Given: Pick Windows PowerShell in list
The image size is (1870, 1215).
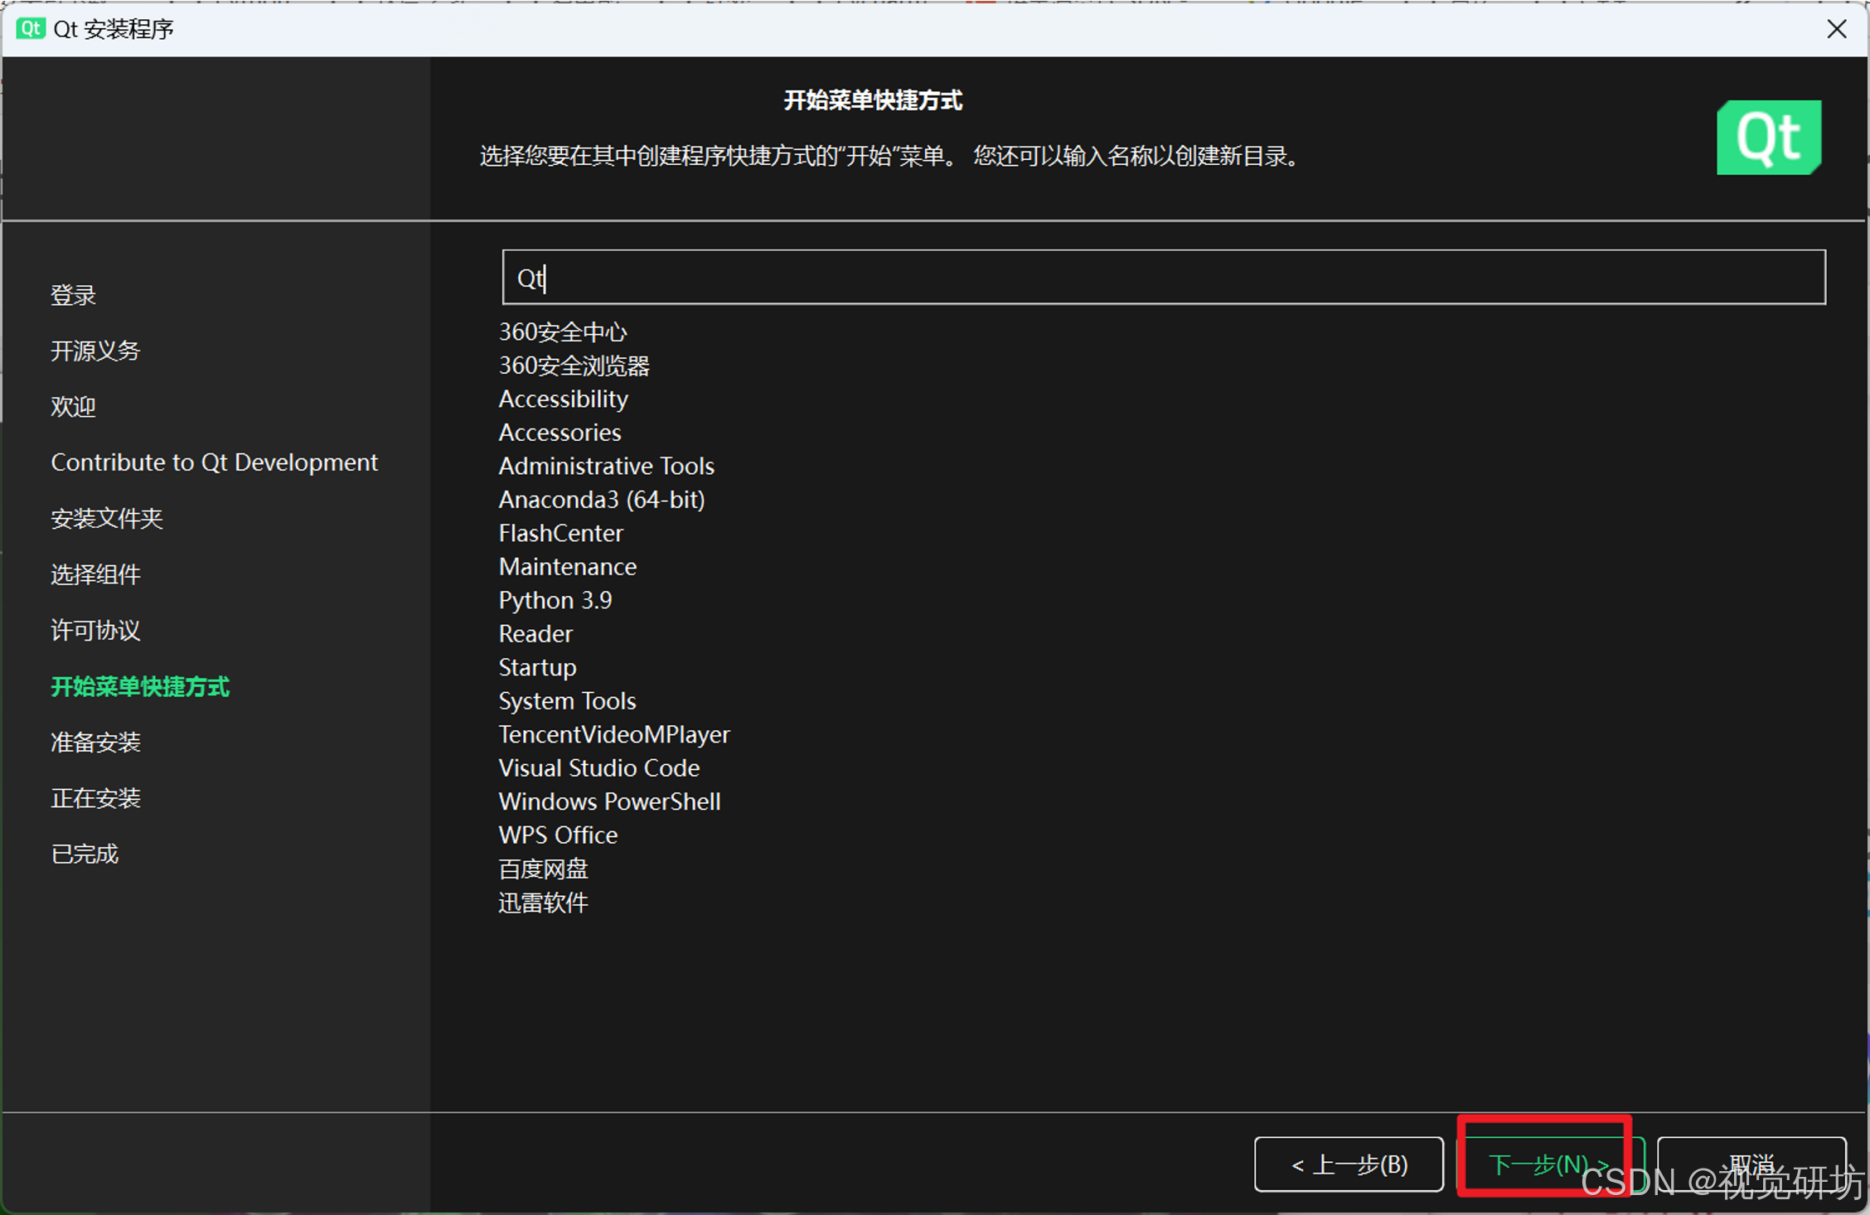Looking at the screenshot, I should 609,801.
